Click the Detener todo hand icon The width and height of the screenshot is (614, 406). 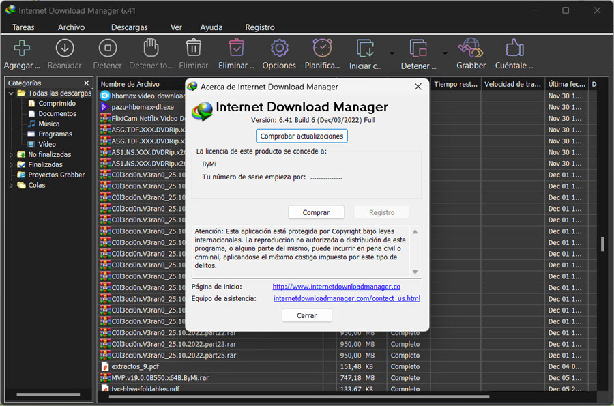coord(151,48)
